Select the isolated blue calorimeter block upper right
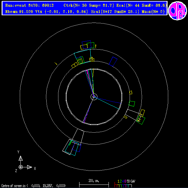This screenshot has height=188, width=188. 113,62
